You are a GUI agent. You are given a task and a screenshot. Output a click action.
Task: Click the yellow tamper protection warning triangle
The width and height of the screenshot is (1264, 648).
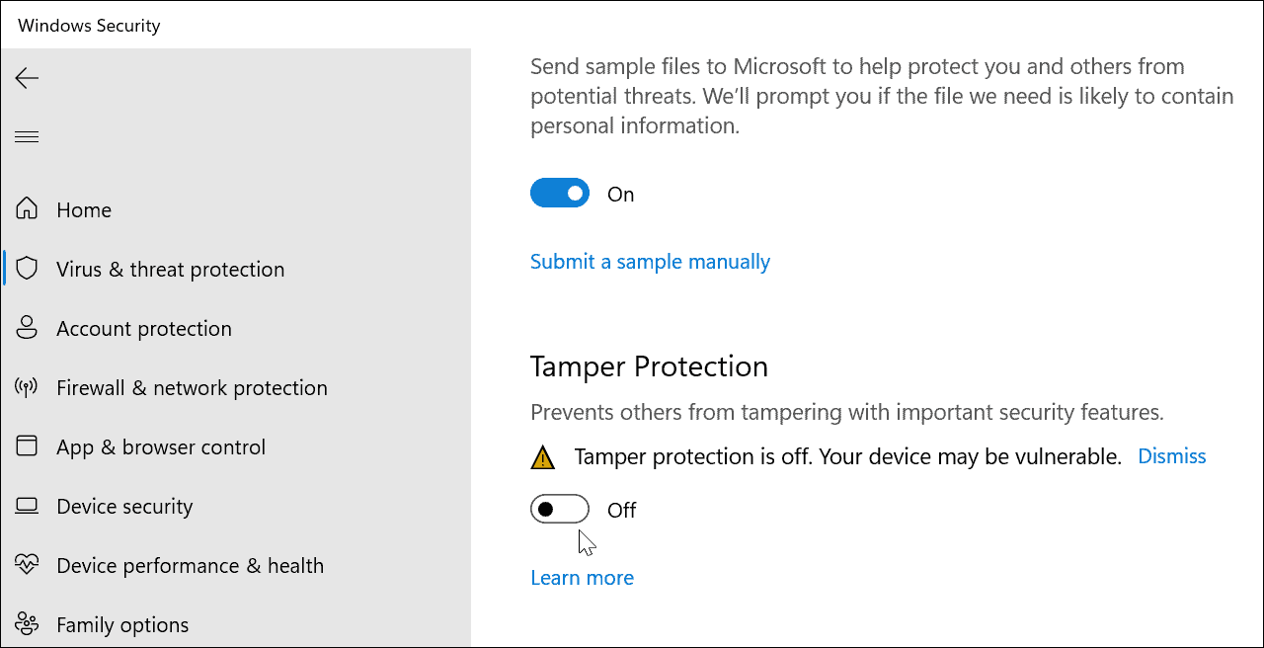tap(542, 455)
